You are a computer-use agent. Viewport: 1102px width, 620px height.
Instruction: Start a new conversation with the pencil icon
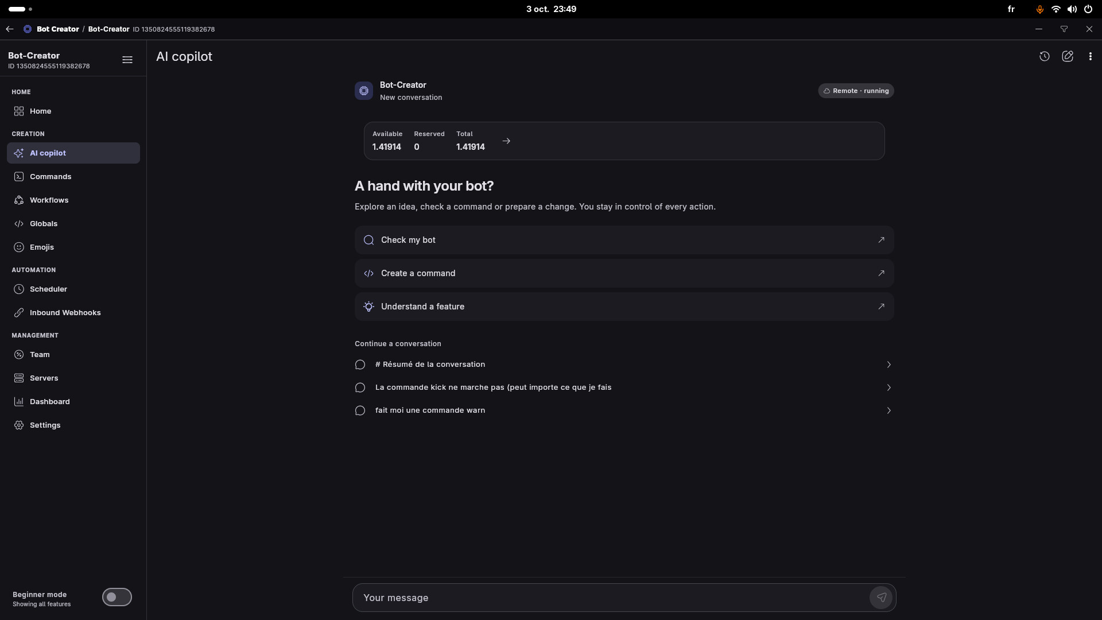1067,56
